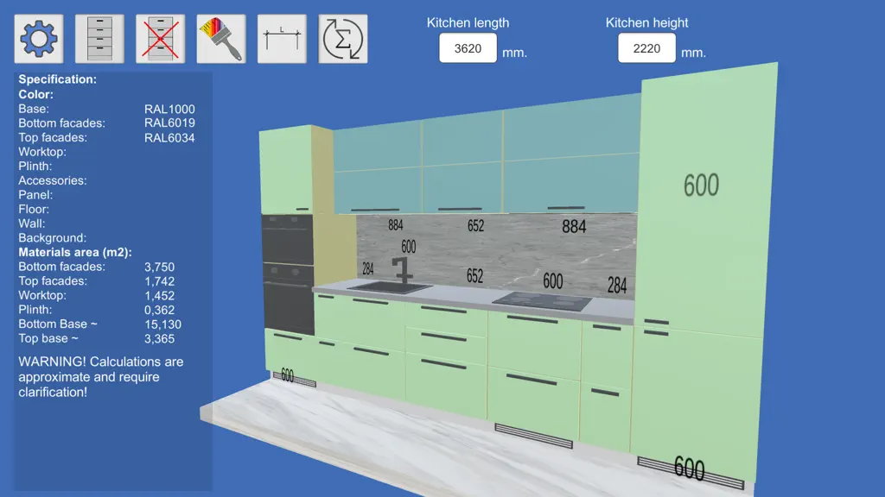Click the Base RAL1000 color value
Image resolution: width=885 pixels, height=497 pixels.
[169, 109]
